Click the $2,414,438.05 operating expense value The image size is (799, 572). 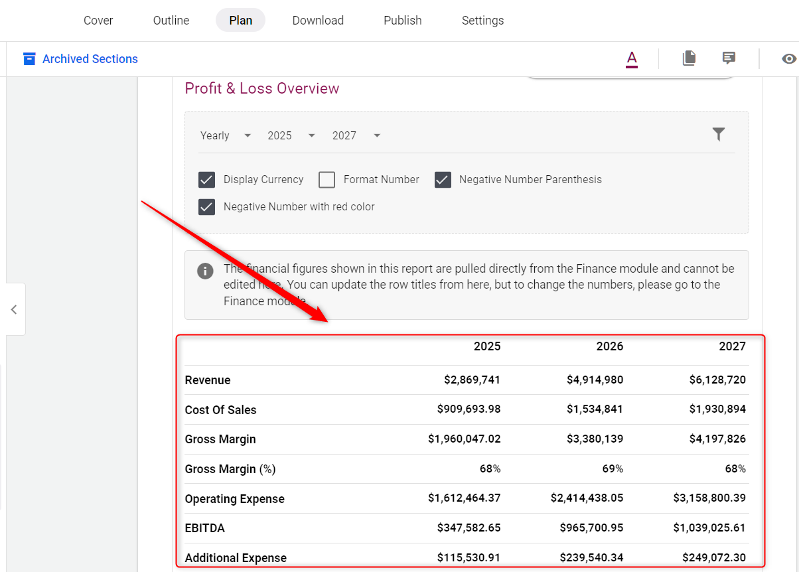click(x=587, y=498)
